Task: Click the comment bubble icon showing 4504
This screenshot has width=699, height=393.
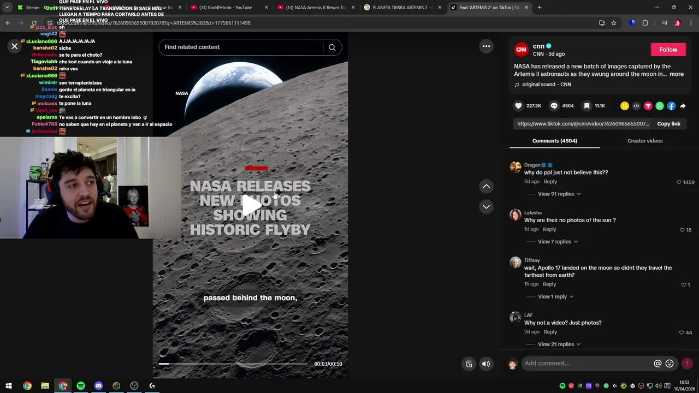Action: (x=554, y=106)
